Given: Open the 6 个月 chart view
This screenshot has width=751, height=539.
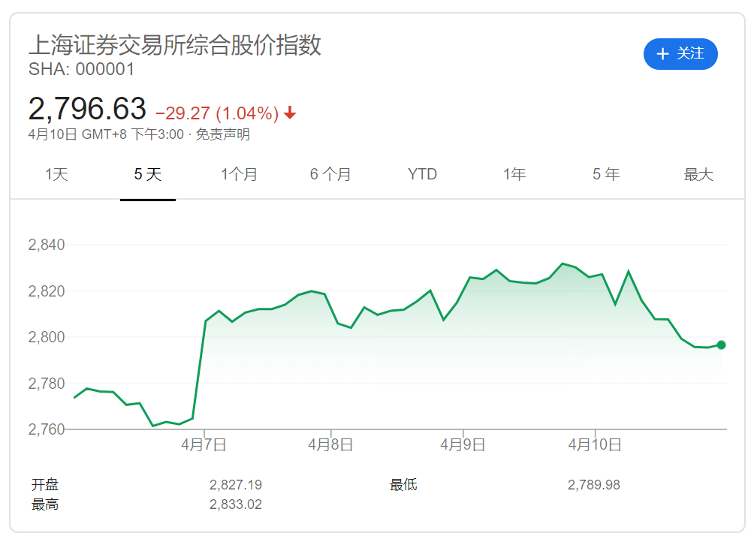Looking at the screenshot, I should (x=330, y=175).
